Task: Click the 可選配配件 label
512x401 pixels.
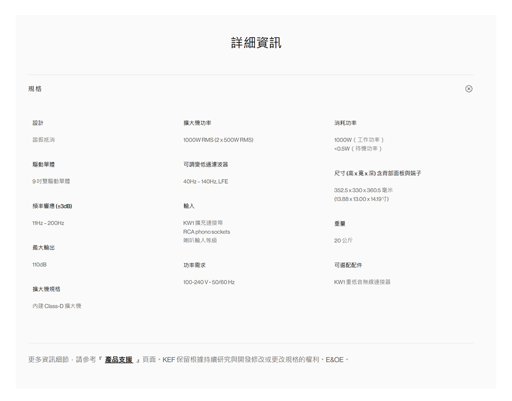Action: pyautogui.click(x=348, y=265)
